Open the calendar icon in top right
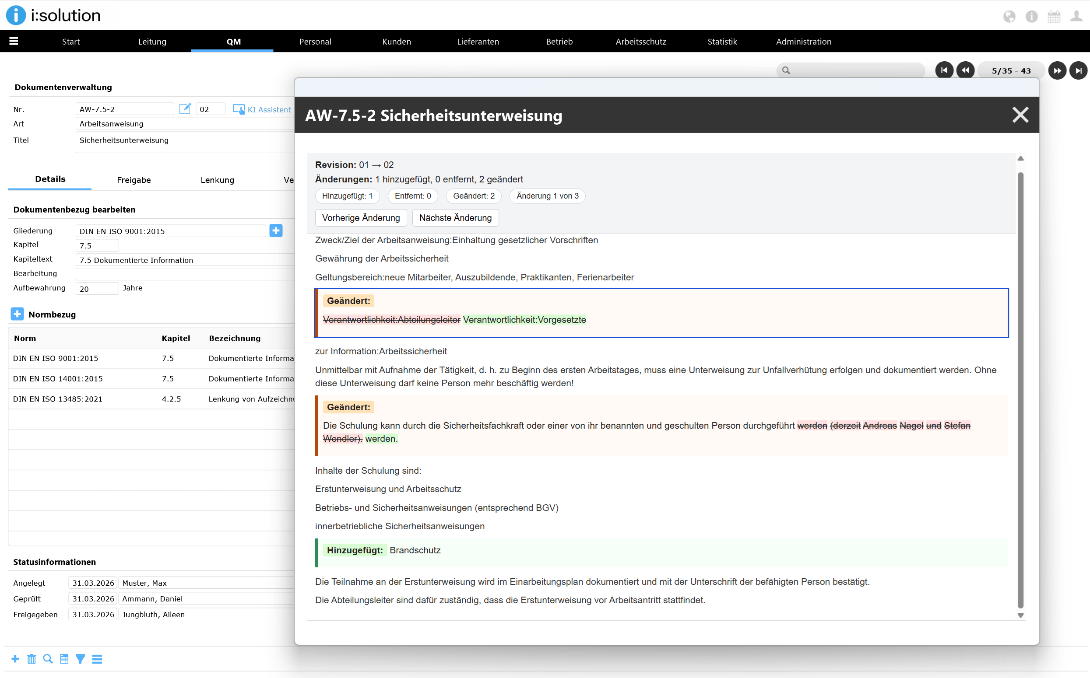 1054,17
